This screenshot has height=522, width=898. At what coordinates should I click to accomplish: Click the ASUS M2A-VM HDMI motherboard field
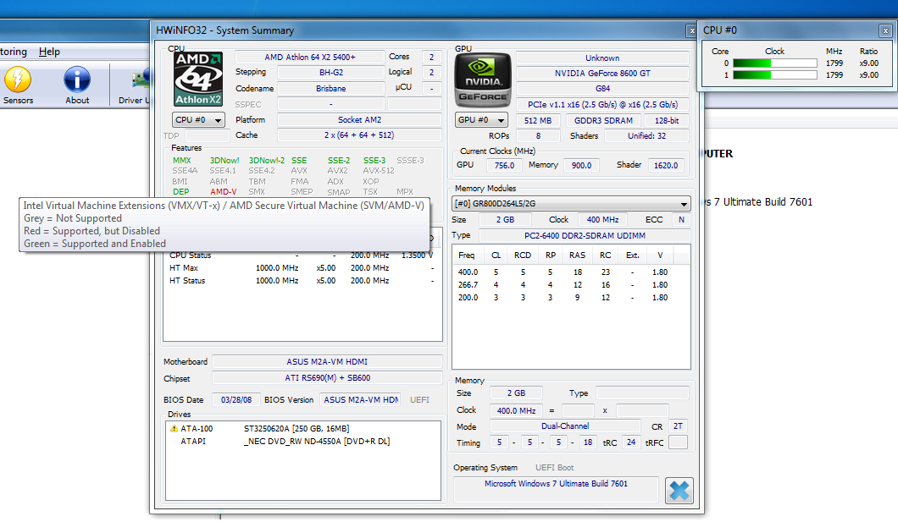click(x=327, y=362)
